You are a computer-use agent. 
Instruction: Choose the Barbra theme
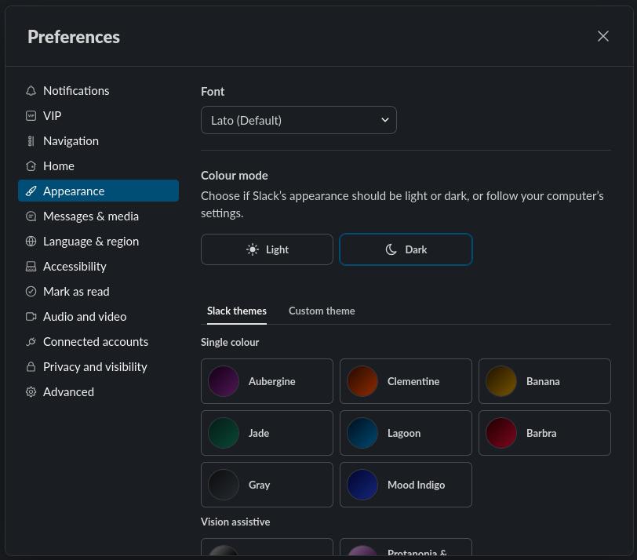click(544, 433)
